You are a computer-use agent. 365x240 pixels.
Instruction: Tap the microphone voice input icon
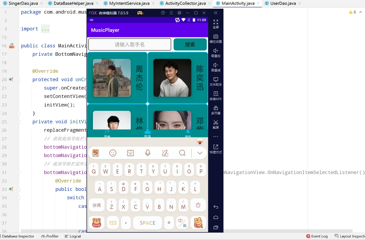point(148,153)
